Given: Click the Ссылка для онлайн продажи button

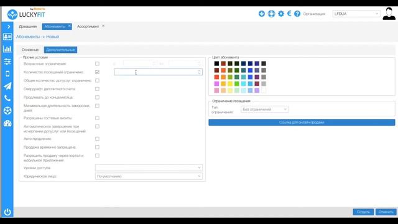Looking at the screenshot, I should (x=302, y=123).
